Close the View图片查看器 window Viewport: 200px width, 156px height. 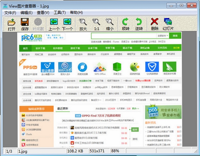(192, 5)
